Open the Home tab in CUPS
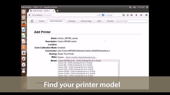 pyautogui.click(x=42, y=21)
